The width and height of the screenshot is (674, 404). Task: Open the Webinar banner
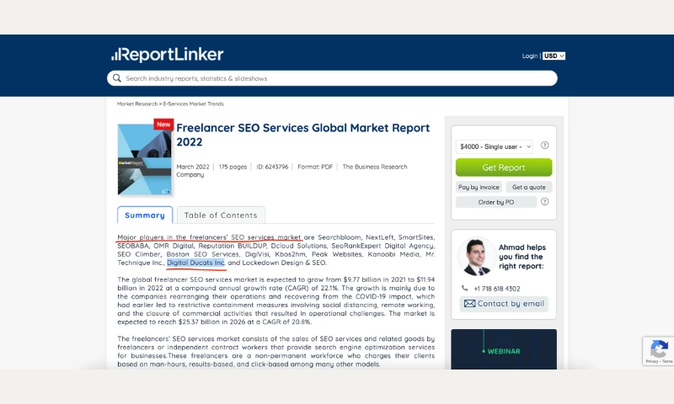point(504,349)
